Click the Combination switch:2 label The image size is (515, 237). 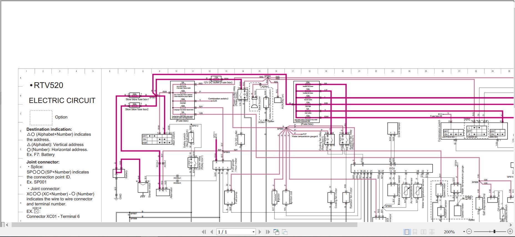218,99
